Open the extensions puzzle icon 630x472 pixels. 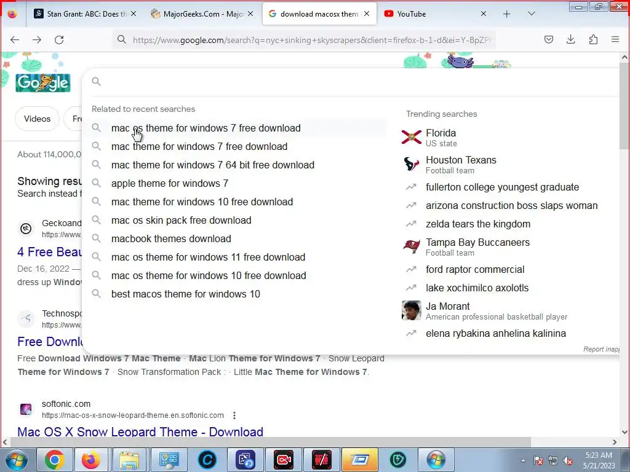(593, 39)
